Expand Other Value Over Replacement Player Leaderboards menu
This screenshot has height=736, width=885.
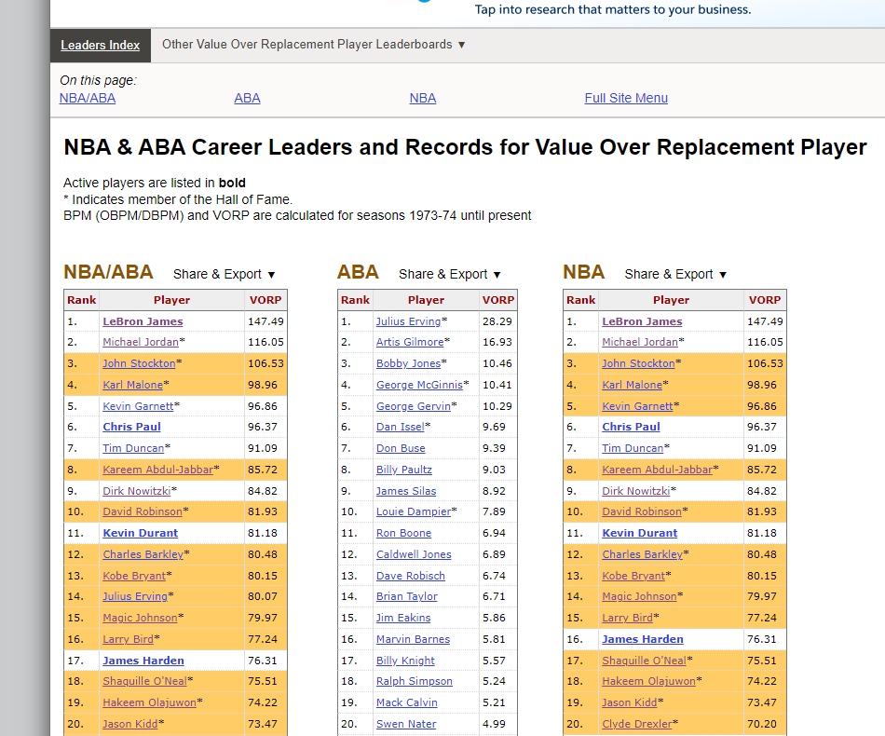pos(314,45)
